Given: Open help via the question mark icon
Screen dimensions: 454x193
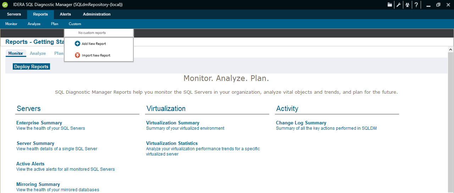Looking at the screenshot, I should (416, 5).
